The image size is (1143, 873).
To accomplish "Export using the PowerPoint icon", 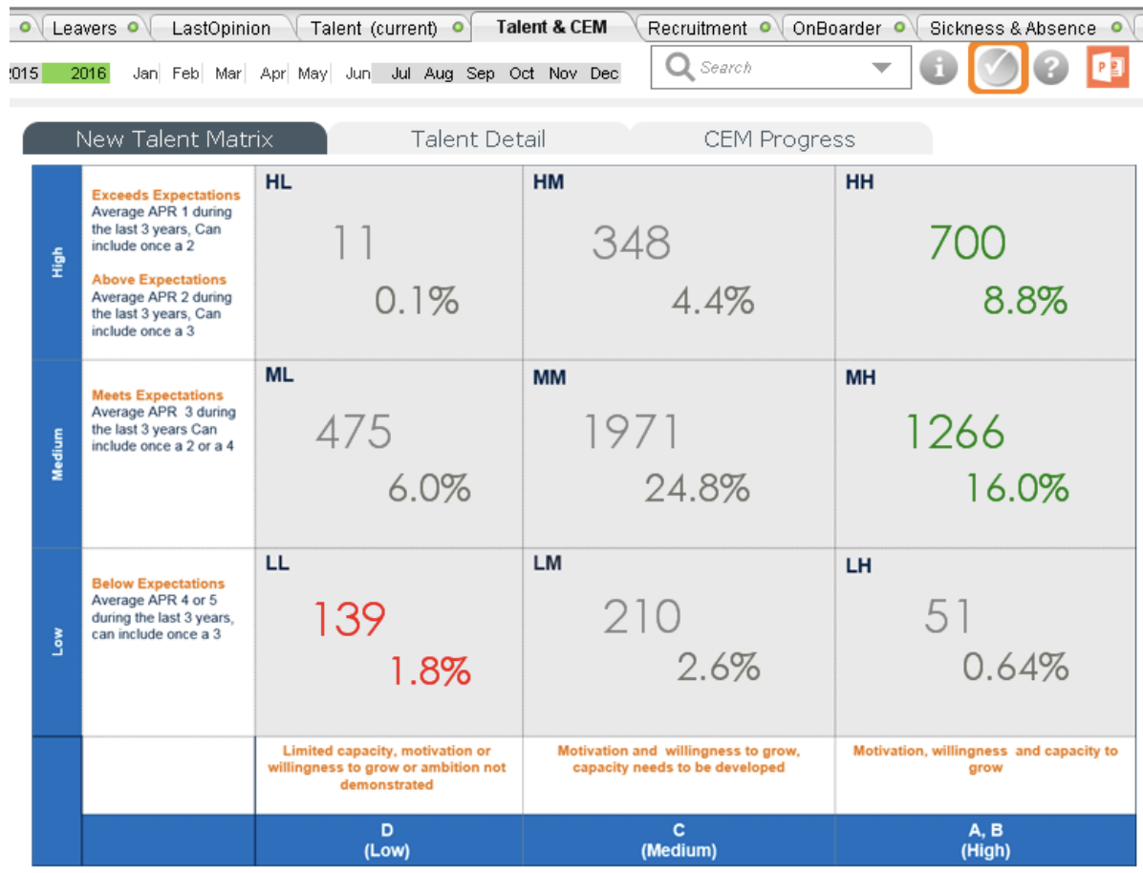I will point(1107,68).
